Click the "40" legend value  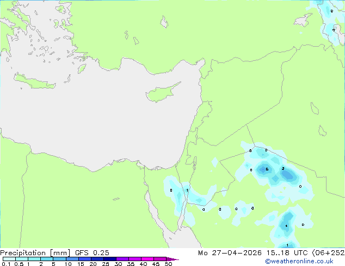(x=143, y=264)
